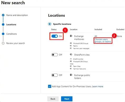Click the Microsoft 365 Groups icon under Exchange mailboxes

[71, 43]
